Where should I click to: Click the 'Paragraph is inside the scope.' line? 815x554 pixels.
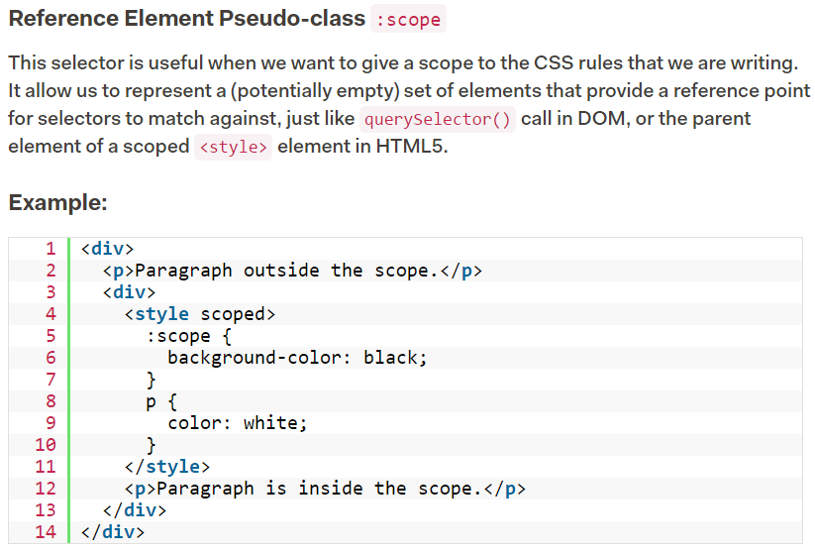click(x=326, y=489)
